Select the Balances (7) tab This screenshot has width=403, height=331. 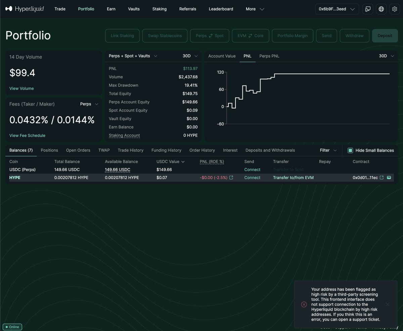pyautogui.click(x=21, y=150)
